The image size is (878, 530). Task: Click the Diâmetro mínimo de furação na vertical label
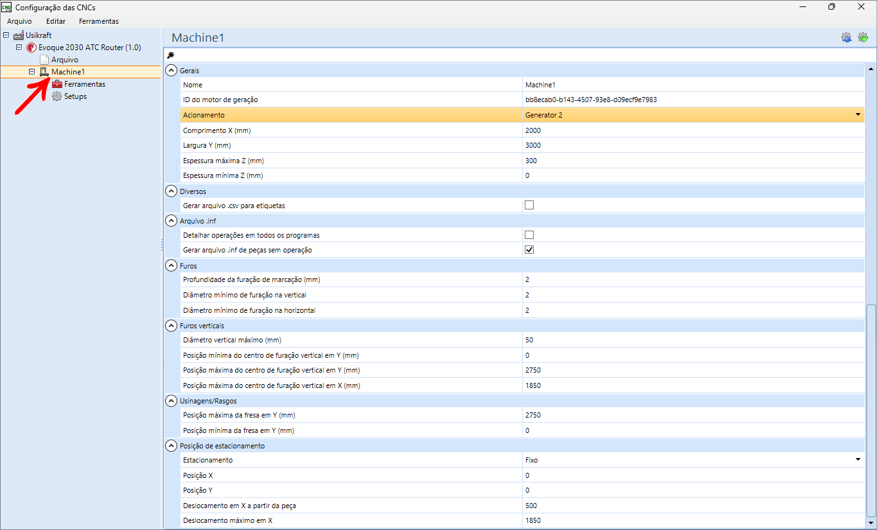click(245, 295)
